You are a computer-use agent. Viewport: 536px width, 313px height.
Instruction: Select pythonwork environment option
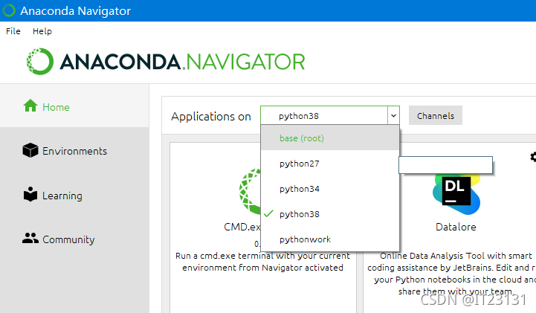330,239
